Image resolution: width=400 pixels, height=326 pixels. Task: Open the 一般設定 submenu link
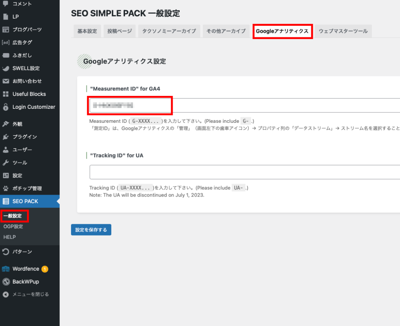coord(13,216)
